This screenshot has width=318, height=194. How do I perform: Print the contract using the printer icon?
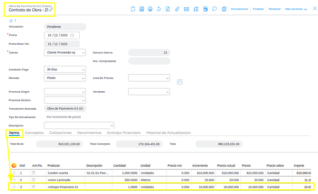(x=150, y=9)
